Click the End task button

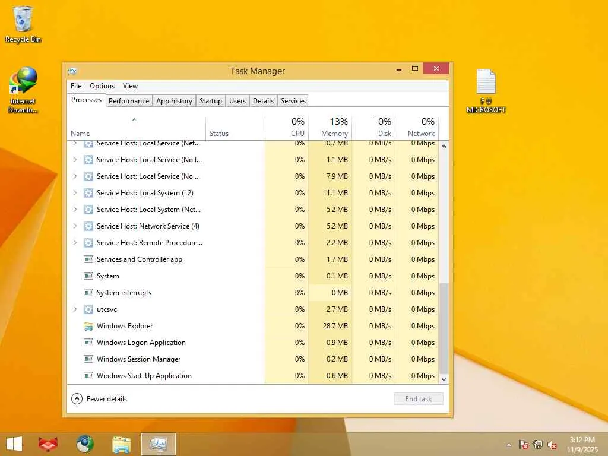coord(419,398)
